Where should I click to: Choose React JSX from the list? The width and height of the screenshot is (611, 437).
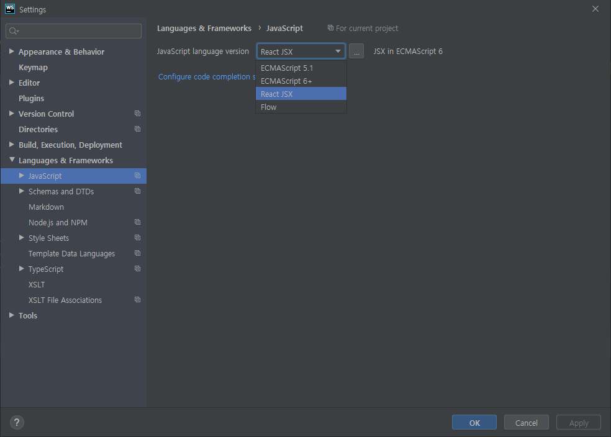(301, 94)
